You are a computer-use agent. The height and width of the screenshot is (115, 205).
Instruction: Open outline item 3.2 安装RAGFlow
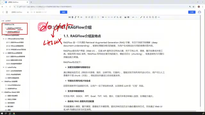[11, 89]
